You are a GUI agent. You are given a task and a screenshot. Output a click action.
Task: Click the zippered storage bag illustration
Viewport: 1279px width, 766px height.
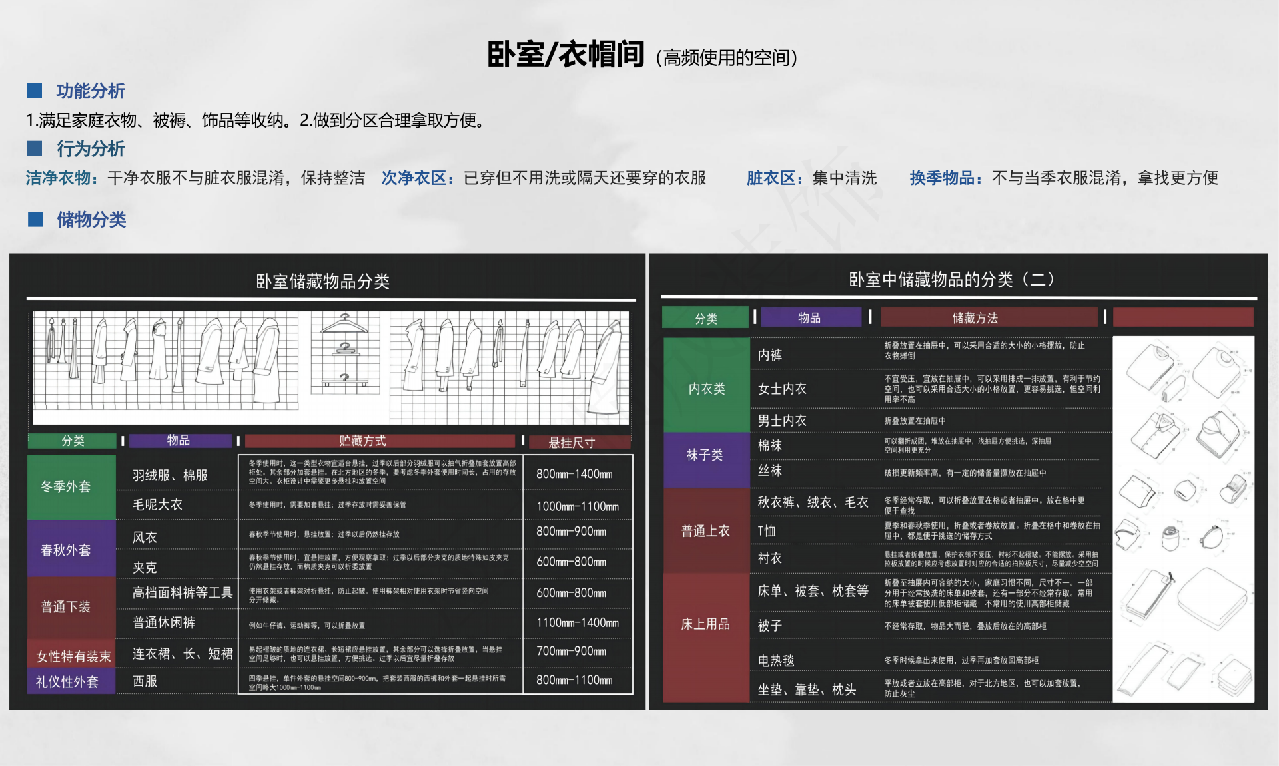(1148, 594)
